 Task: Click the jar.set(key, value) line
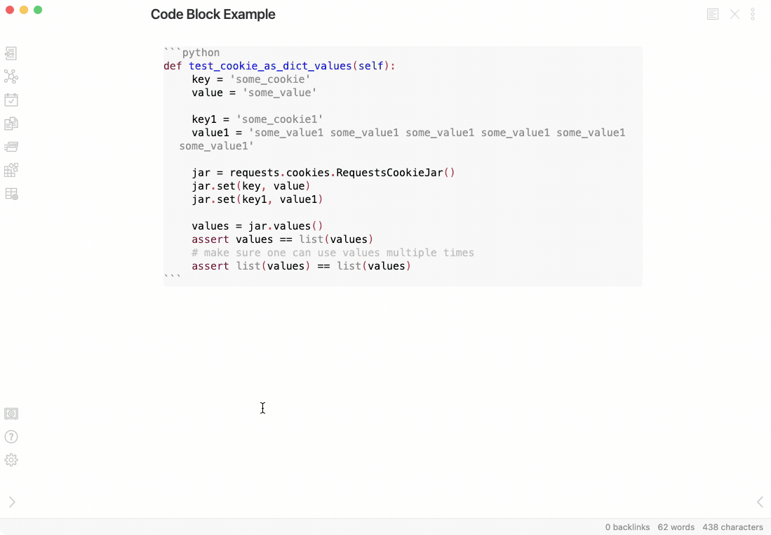coord(250,186)
